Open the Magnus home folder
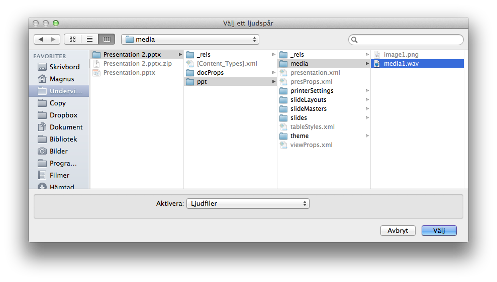497x282 pixels. coord(61,79)
